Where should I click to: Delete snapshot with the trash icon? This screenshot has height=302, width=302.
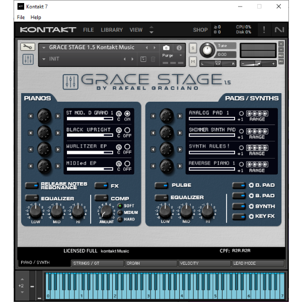click(x=153, y=59)
